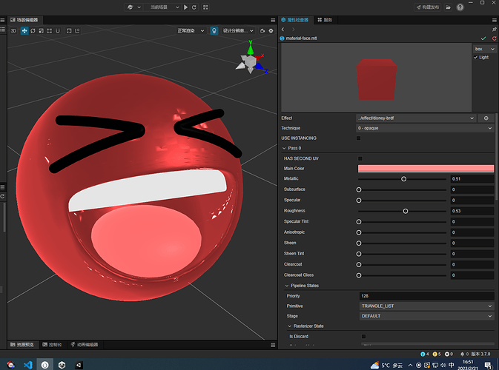Enable the USE INSTANCING checkbox

point(360,138)
